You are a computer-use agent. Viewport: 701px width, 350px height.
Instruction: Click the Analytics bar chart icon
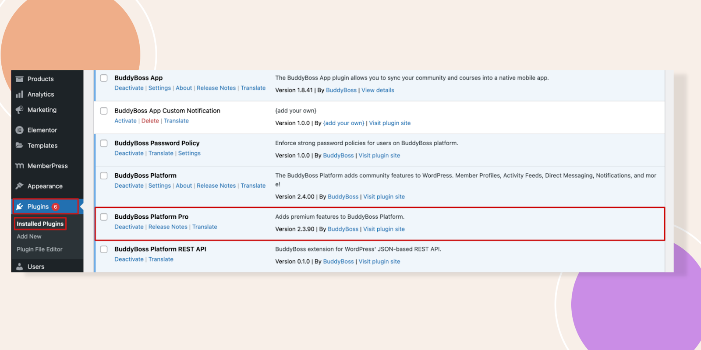tap(19, 94)
